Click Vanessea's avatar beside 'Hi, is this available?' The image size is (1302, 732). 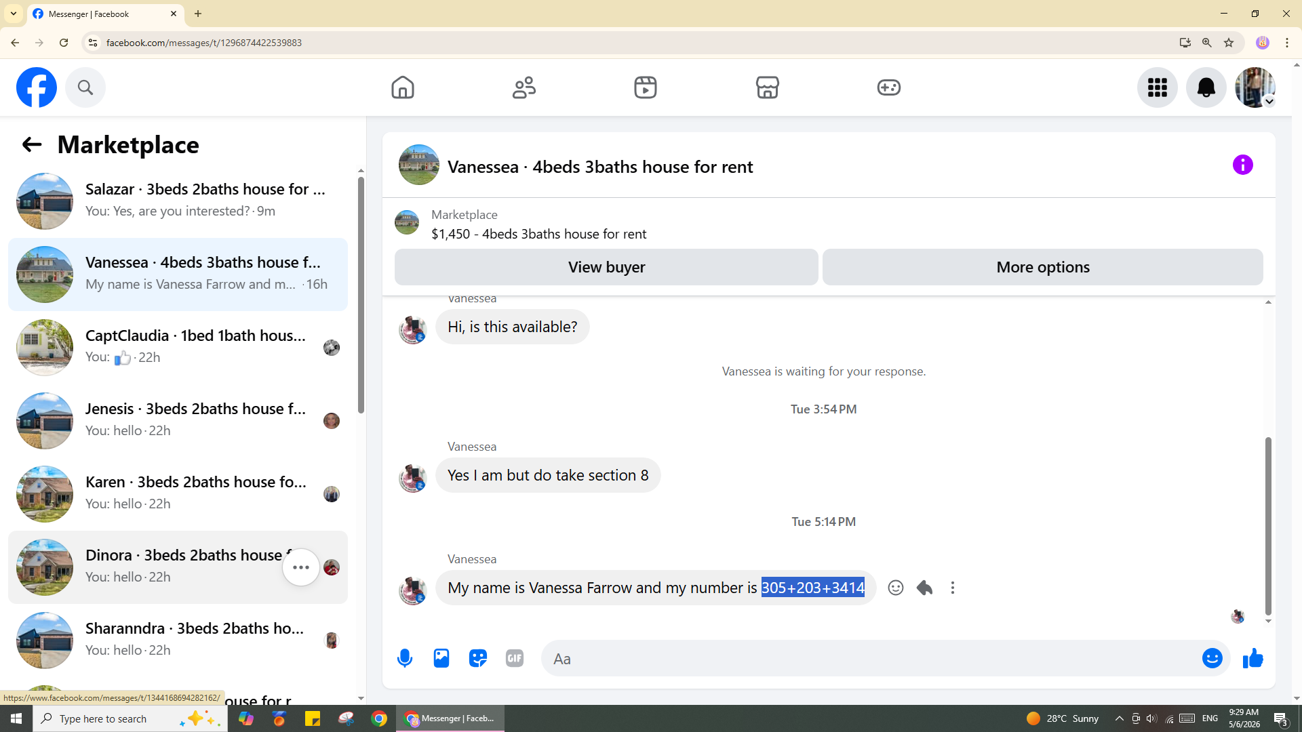pos(412,330)
